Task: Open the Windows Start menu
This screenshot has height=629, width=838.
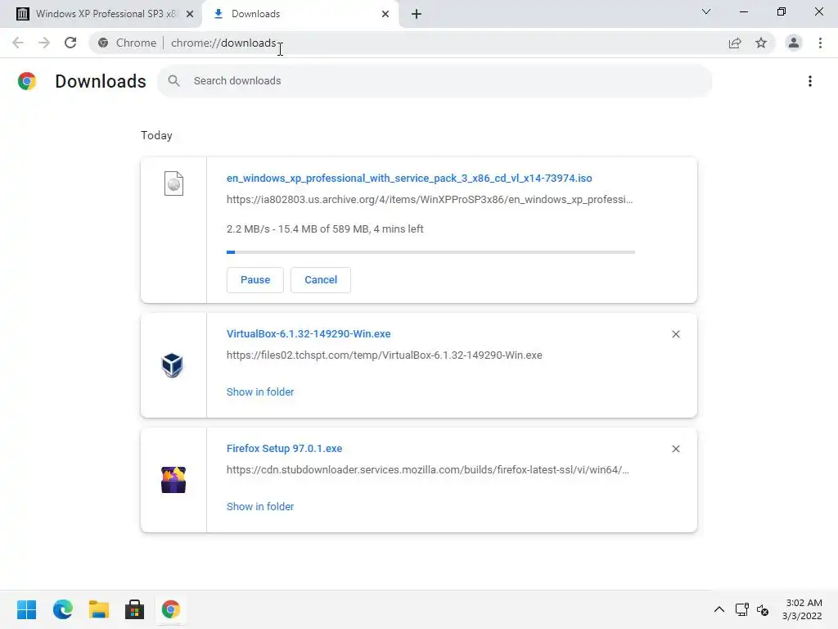Action: (x=27, y=609)
